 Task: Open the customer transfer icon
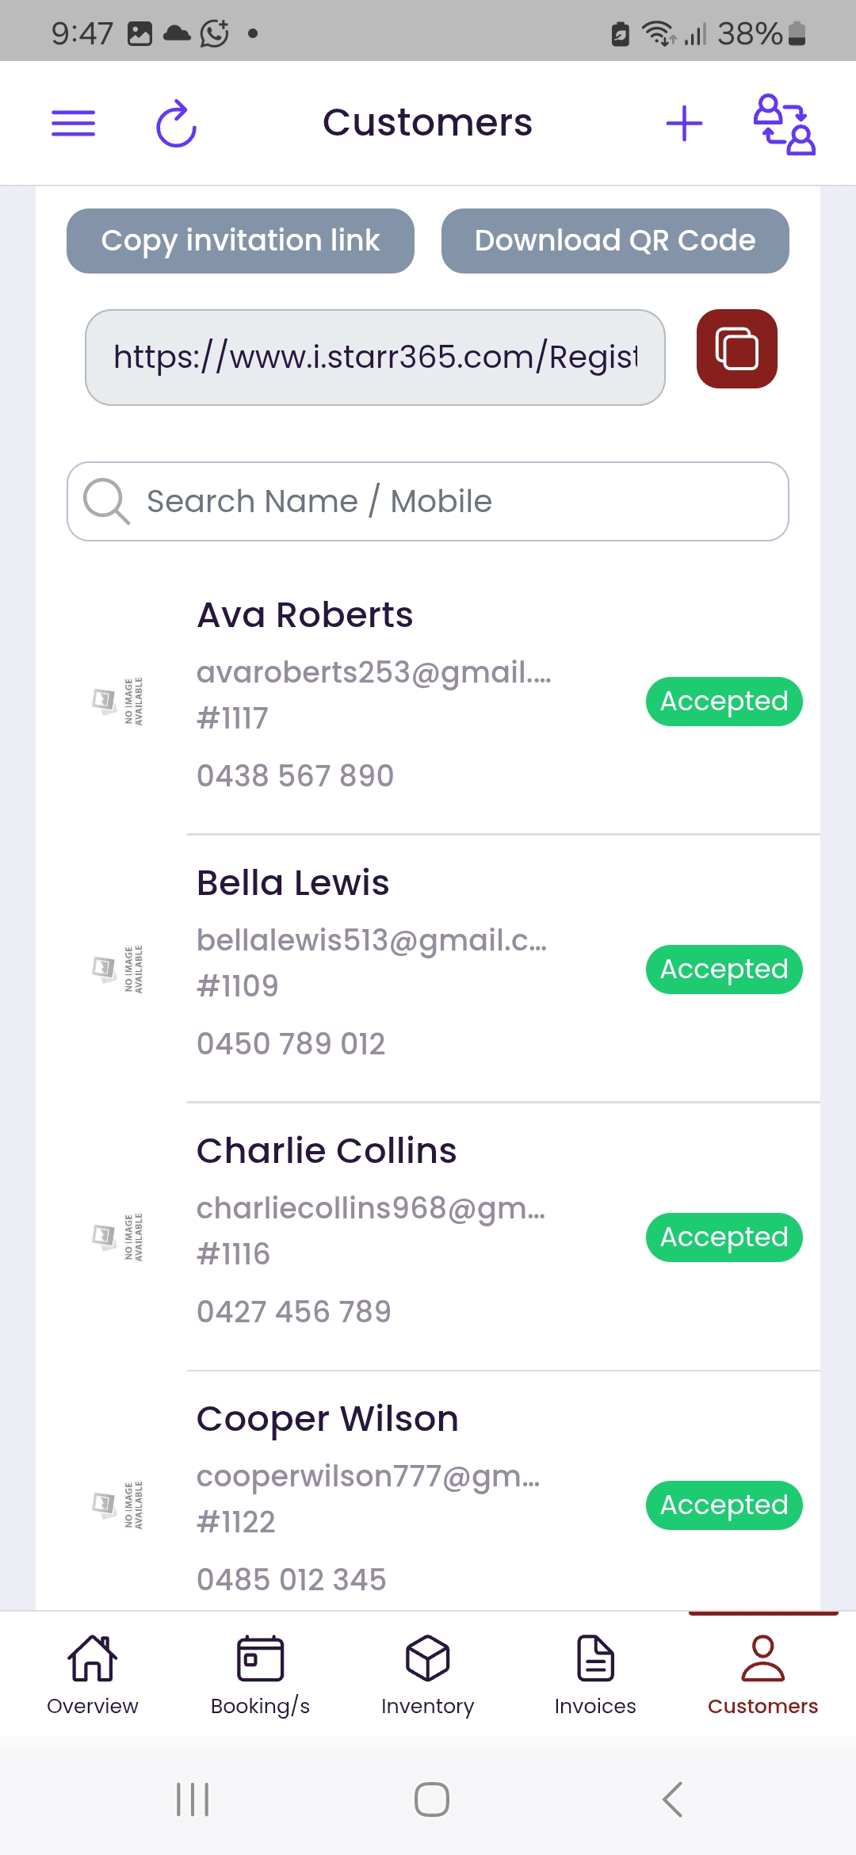tap(784, 124)
